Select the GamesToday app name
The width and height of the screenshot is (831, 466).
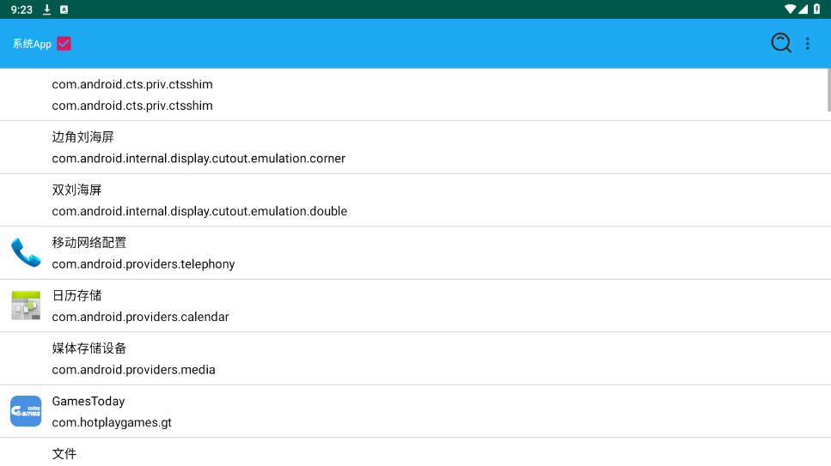[x=89, y=402]
